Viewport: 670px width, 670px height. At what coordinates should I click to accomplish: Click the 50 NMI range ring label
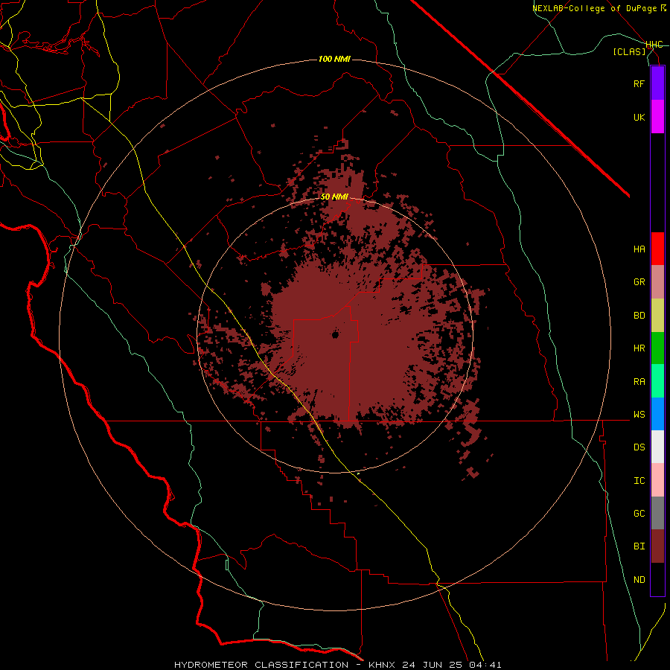pyautogui.click(x=334, y=197)
